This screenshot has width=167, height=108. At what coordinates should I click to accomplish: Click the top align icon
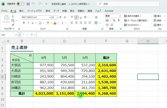point(72,17)
